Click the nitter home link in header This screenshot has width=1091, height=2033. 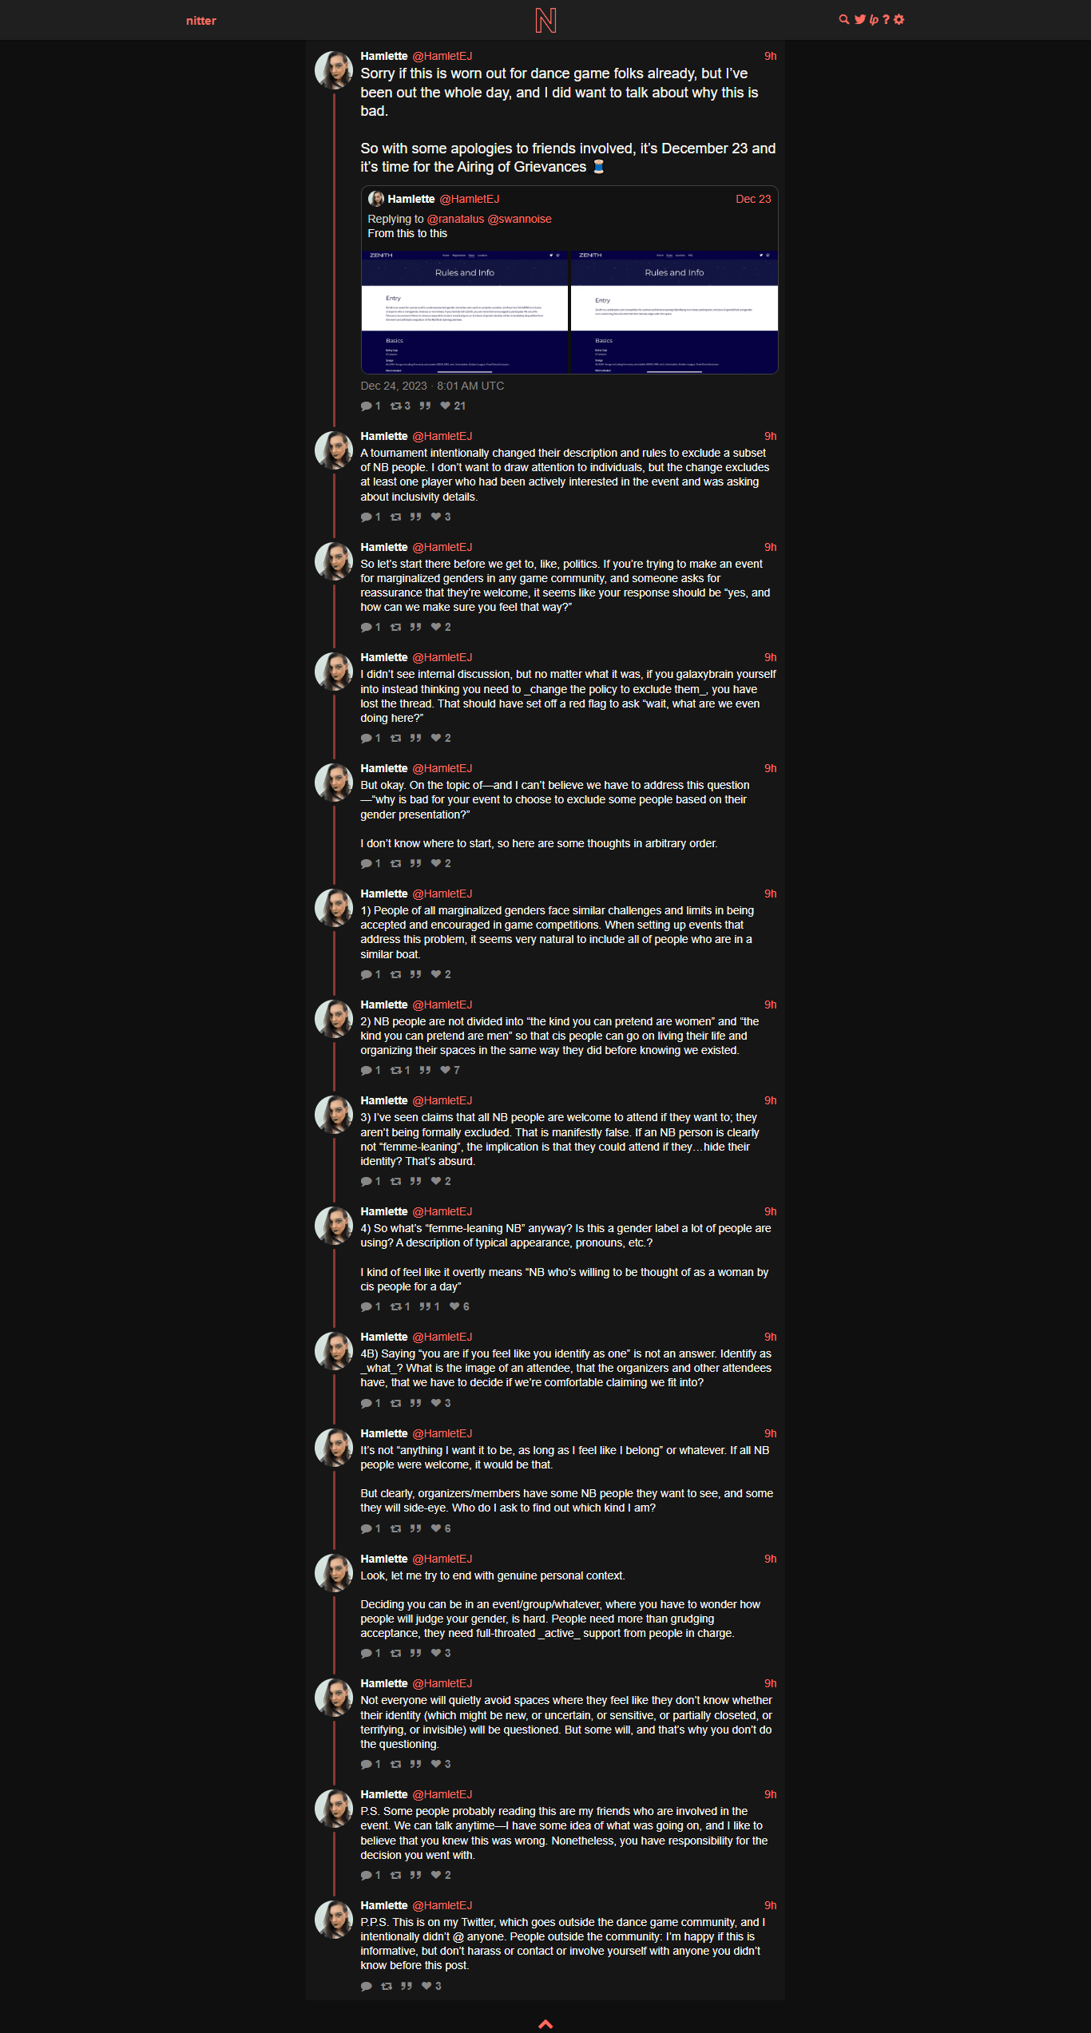click(201, 21)
